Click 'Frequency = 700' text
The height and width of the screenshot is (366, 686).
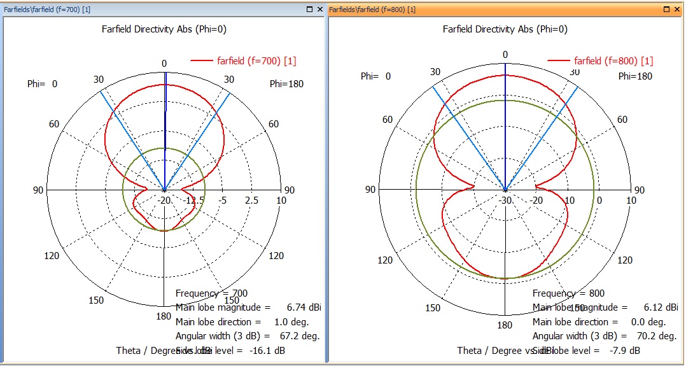[x=212, y=293]
